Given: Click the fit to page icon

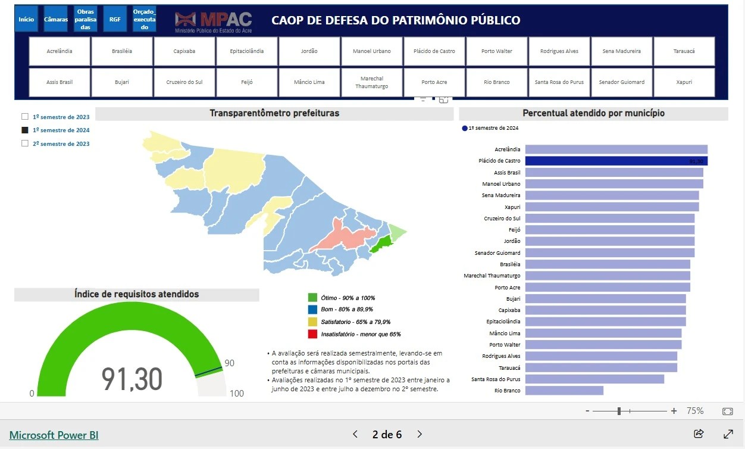Looking at the screenshot, I should click(x=727, y=411).
